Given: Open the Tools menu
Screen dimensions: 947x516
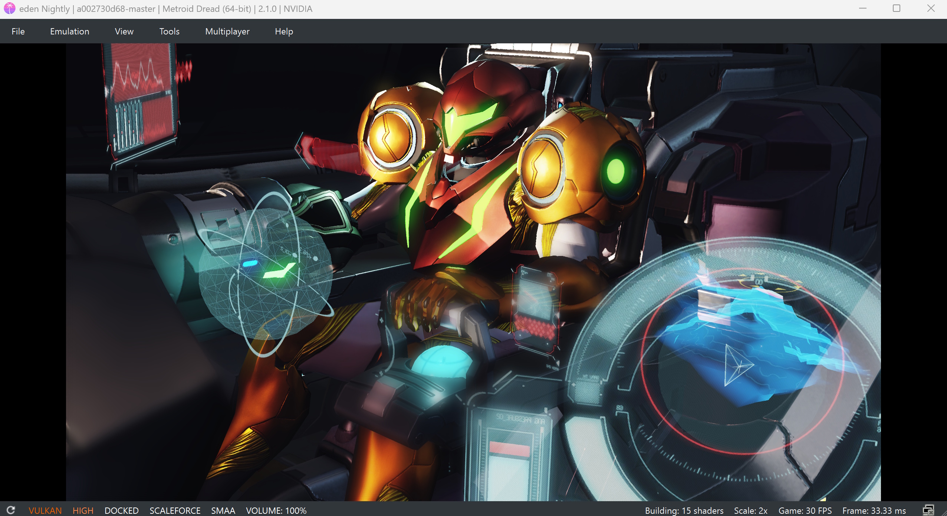Looking at the screenshot, I should click(169, 31).
